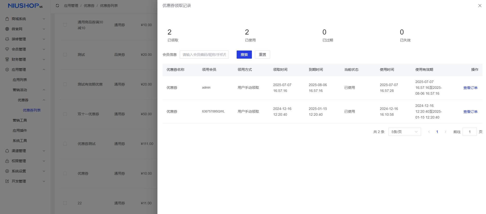Go to 应用列表 menu item
486x214 pixels.
click(x=20, y=80)
